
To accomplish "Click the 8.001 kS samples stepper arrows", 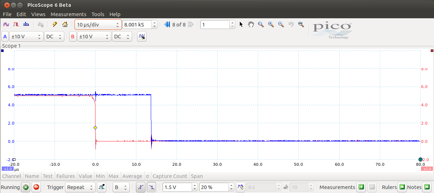I will pos(155,25).
